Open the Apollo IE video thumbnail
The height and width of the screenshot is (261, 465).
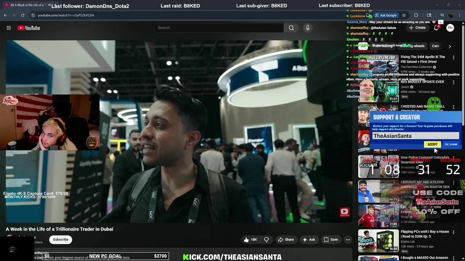(x=378, y=66)
